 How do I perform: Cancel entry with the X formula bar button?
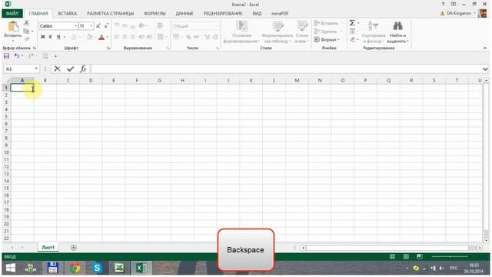click(x=57, y=68)
